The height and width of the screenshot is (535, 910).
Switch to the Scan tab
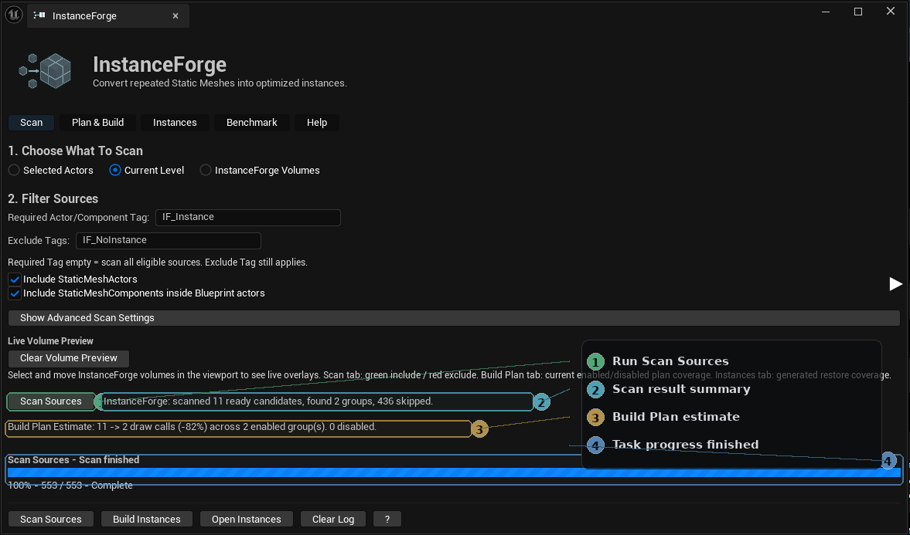coord(32,122)
